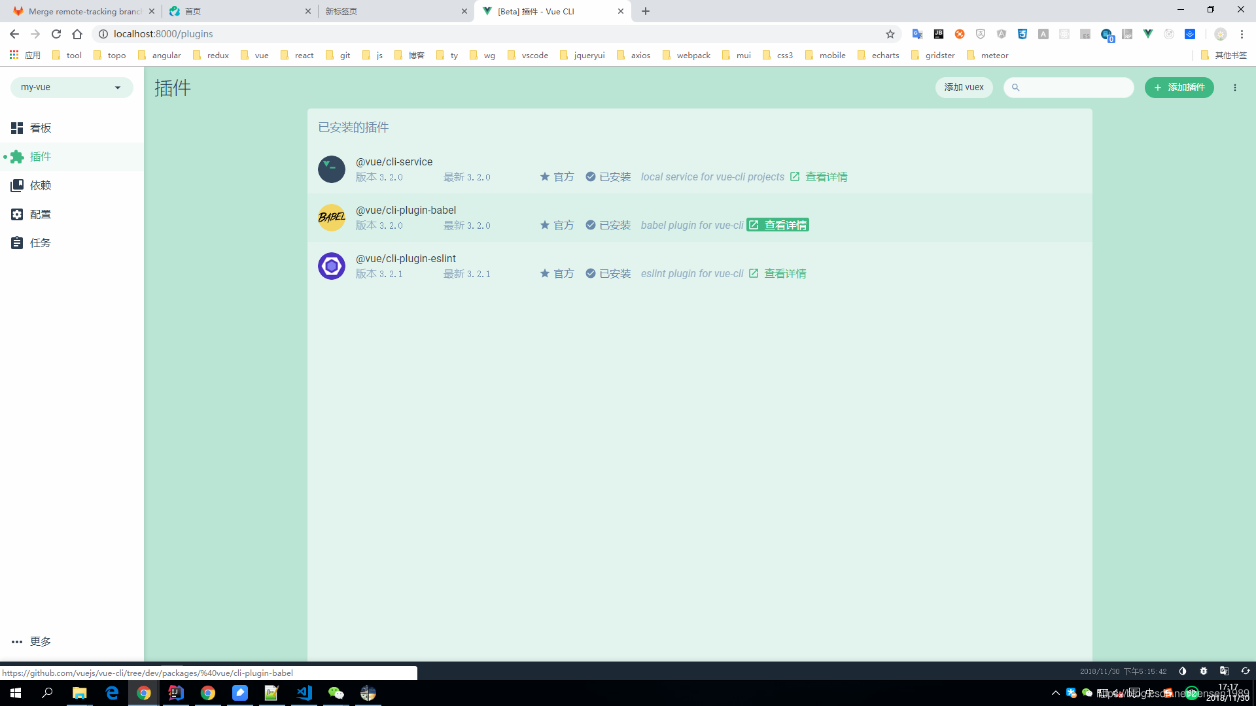Image resolution: width=1256 pixels, height=706 pixels.
Task: Bookmark this page with the star
Action: click(x=890, y=34)
